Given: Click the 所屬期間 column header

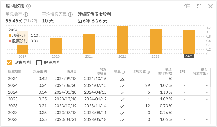Looking at the screenshot, I should coord(15,71).
